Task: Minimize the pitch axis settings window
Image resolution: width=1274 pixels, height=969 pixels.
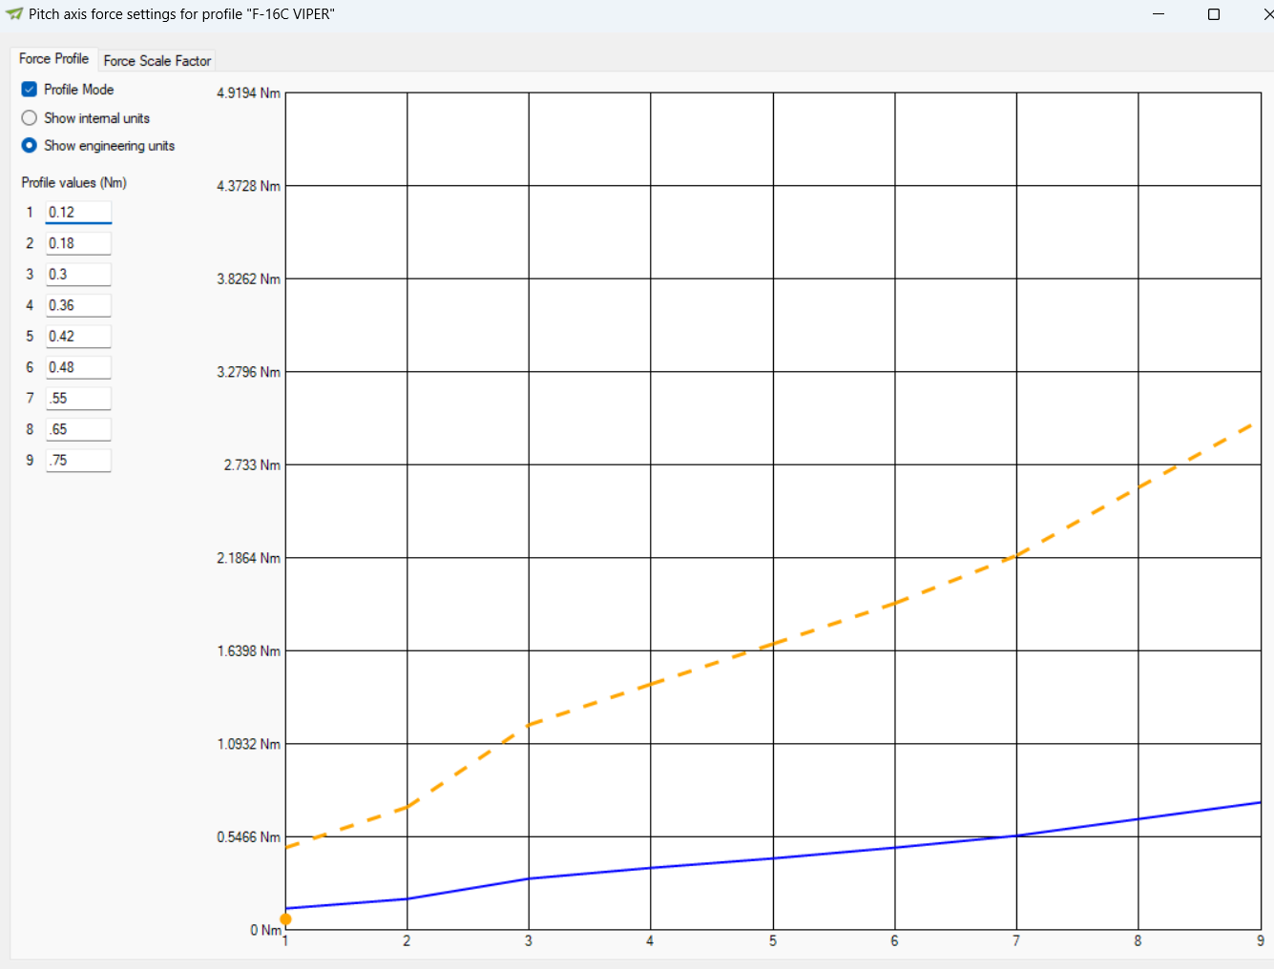Action: click(x=1159, y=14)
